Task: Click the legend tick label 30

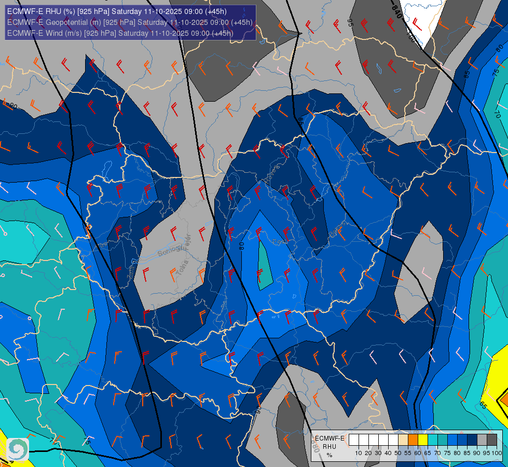Action: [x=378, y=453]
